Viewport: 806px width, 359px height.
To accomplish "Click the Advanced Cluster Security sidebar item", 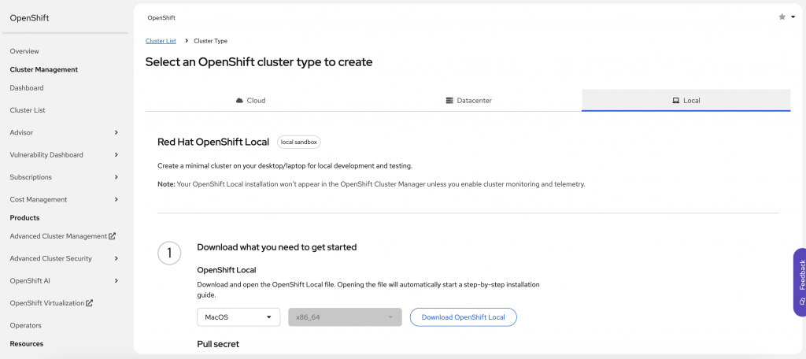I will 51,259.
